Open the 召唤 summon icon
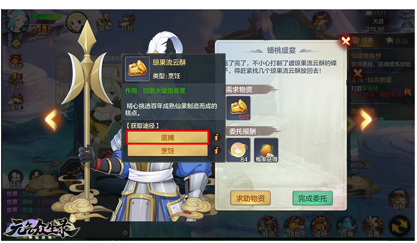417x243 pixels. [x=347, y=226]
